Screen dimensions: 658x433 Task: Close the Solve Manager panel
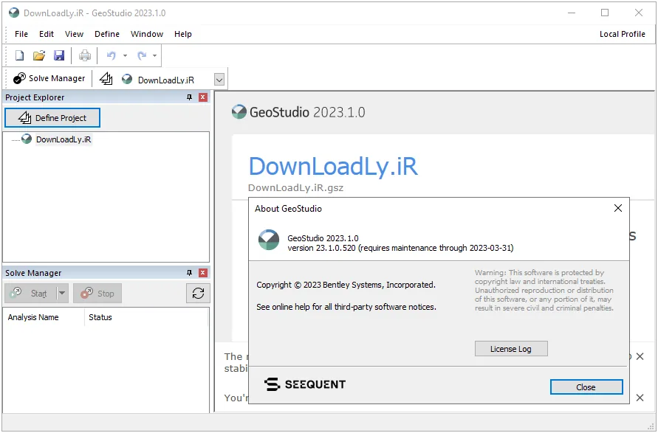pyautogui.click(x=203, y=273)
